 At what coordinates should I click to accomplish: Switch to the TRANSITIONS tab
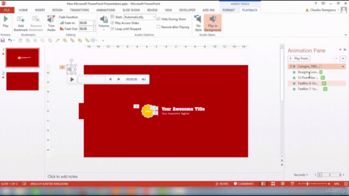(80, 10)
